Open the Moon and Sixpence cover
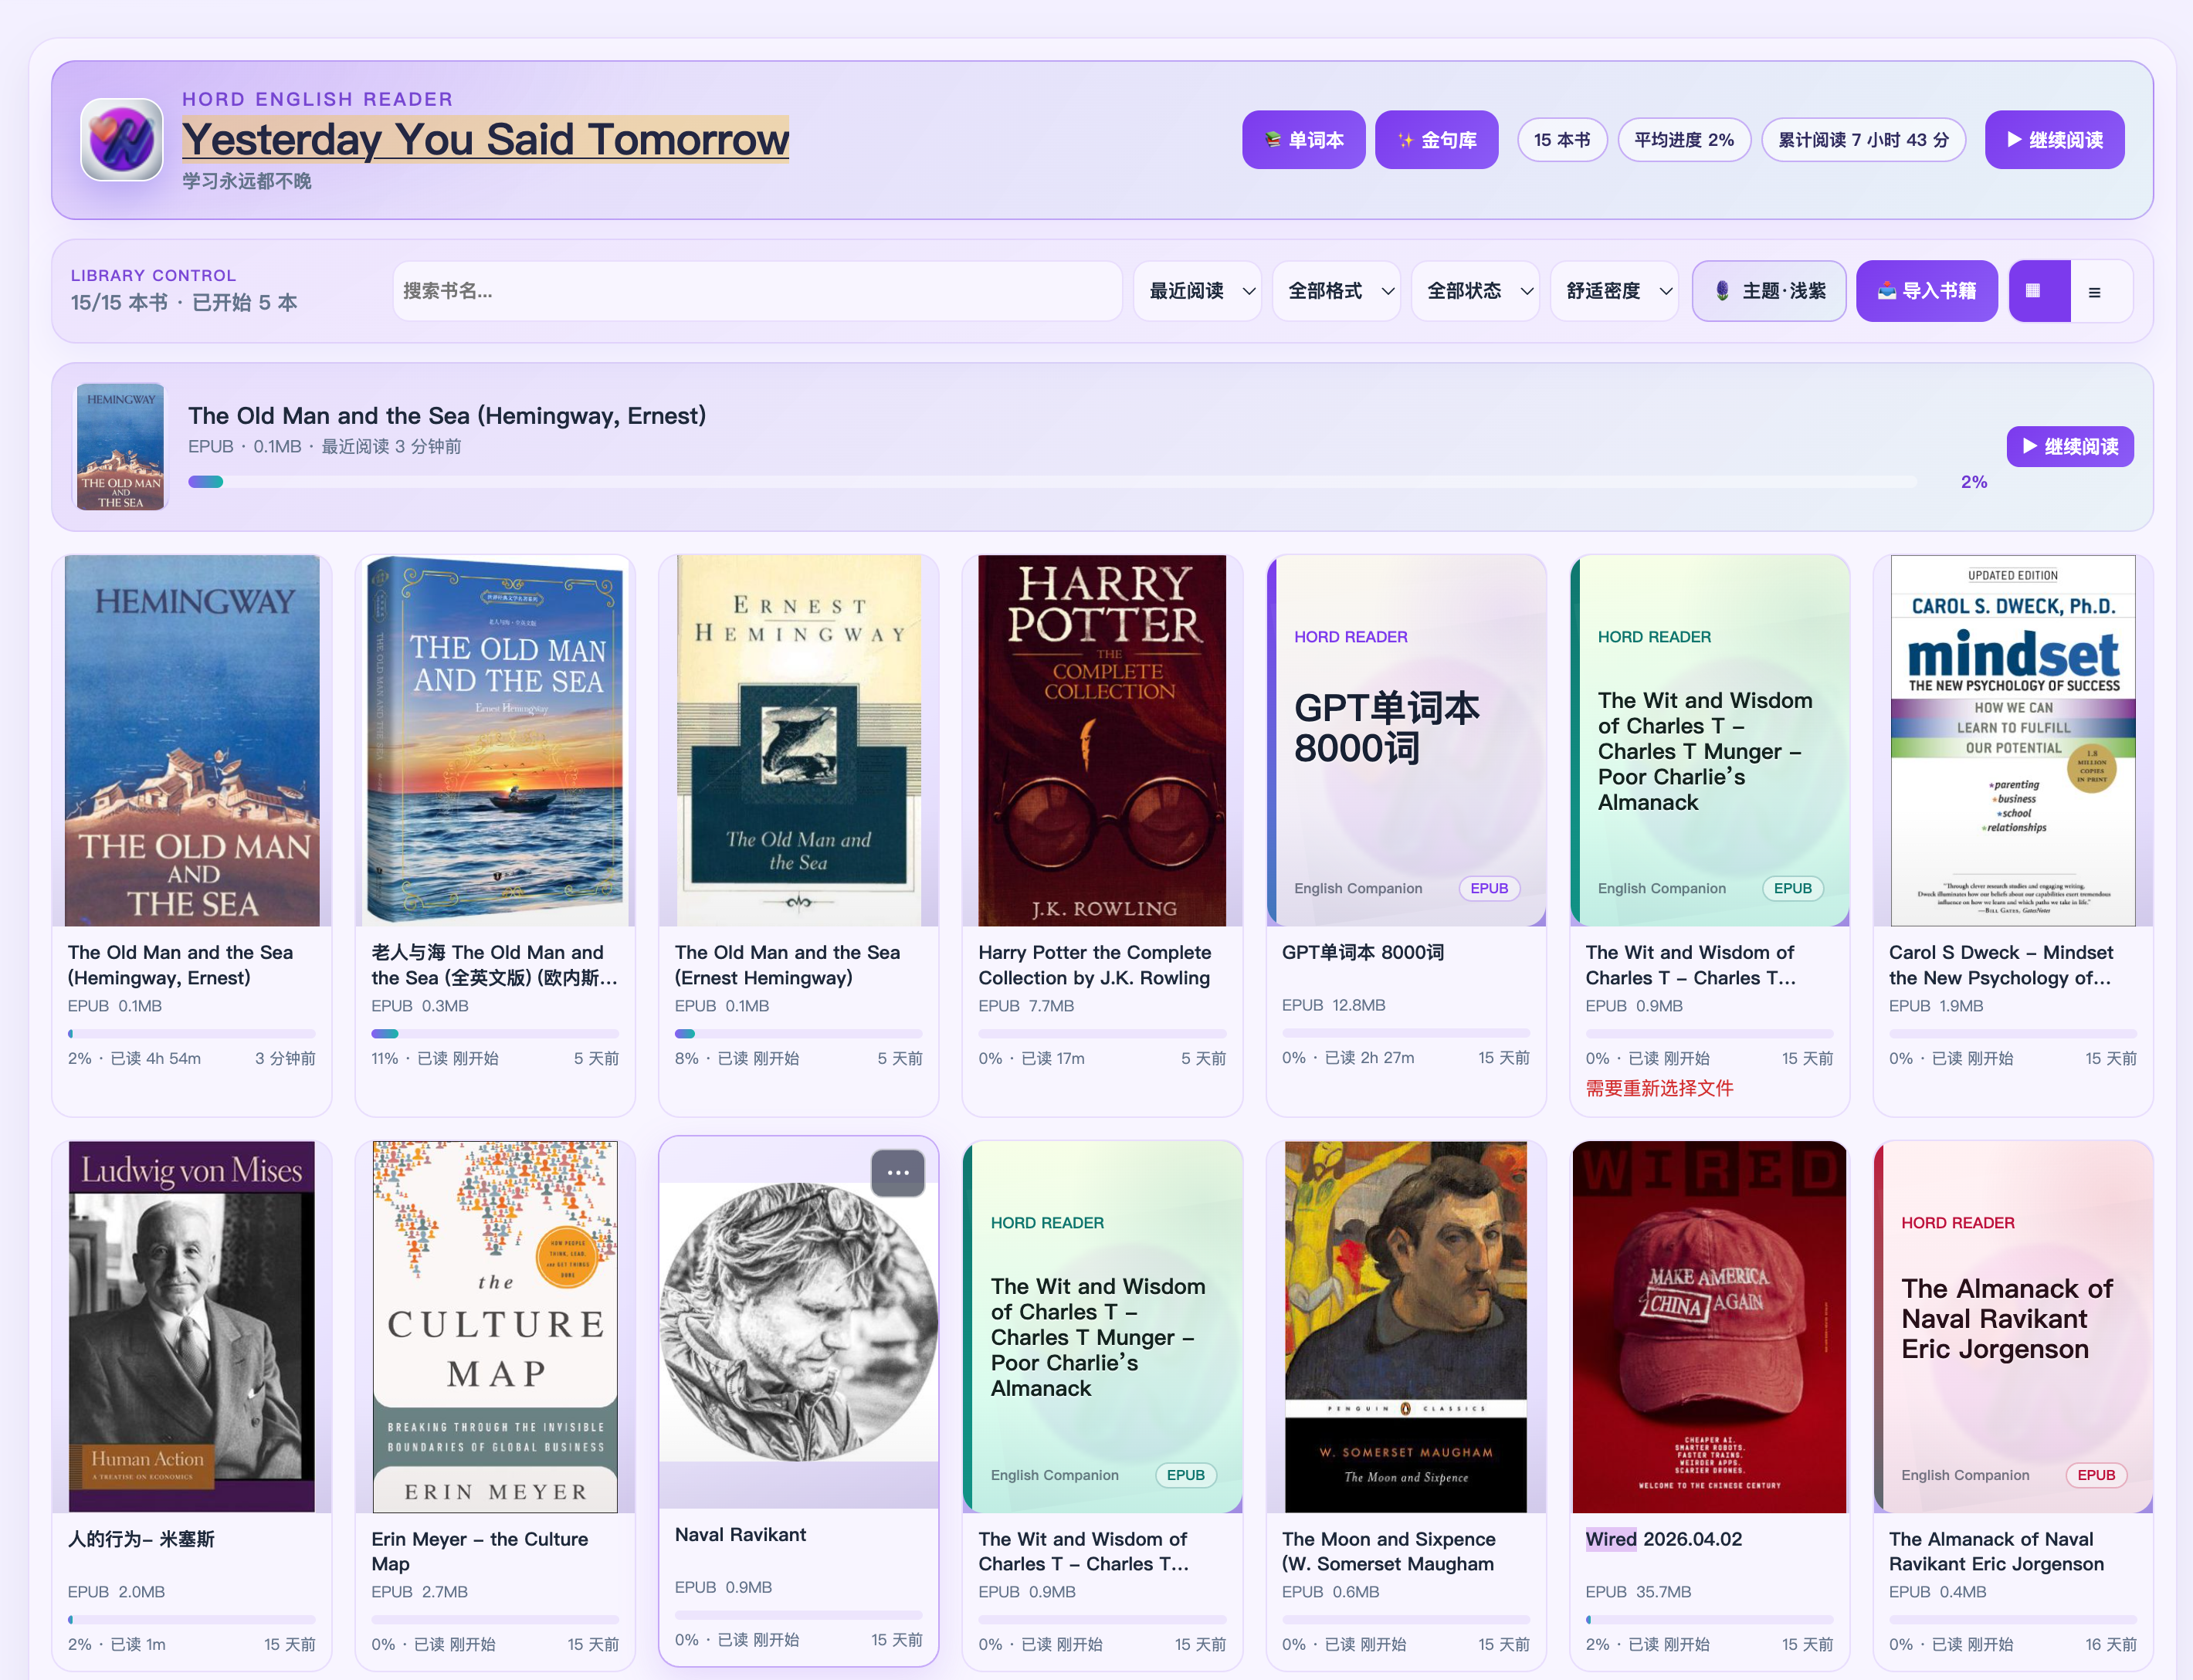 [x=1406, y=1327]
